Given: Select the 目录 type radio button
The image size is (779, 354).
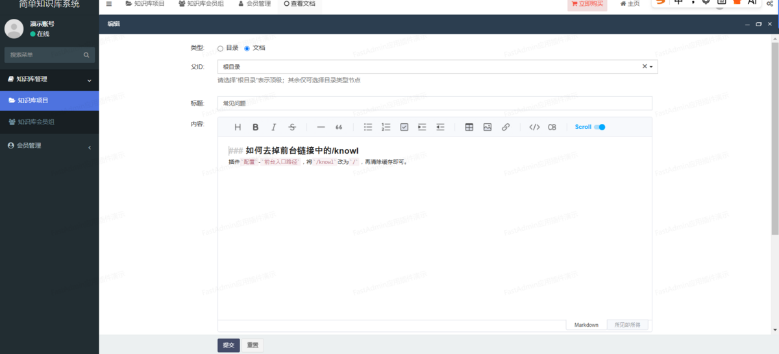Looking at the screenshot, I should click(x=221, y=48).
